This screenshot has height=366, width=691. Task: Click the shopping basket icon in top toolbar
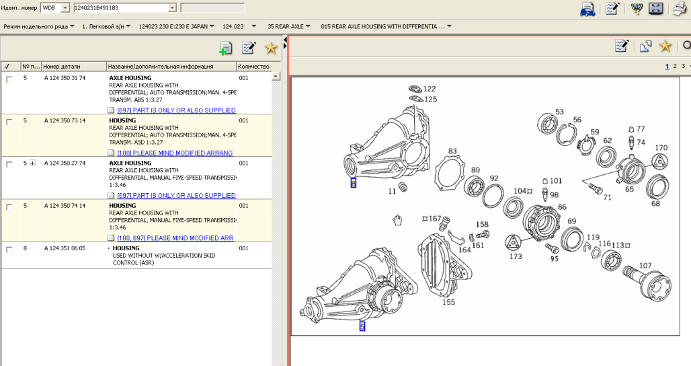click(635, 9)
